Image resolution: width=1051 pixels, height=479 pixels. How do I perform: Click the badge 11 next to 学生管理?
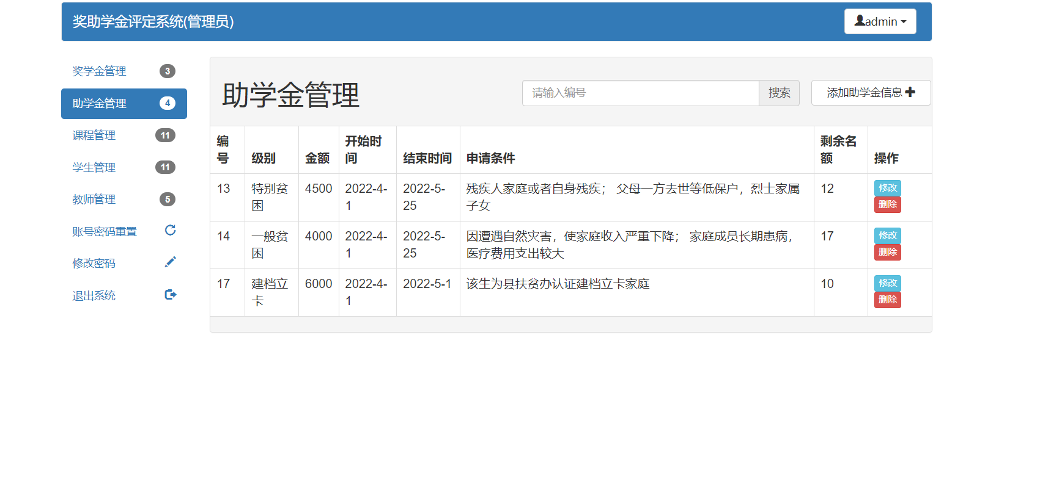(x=165, y=167)
